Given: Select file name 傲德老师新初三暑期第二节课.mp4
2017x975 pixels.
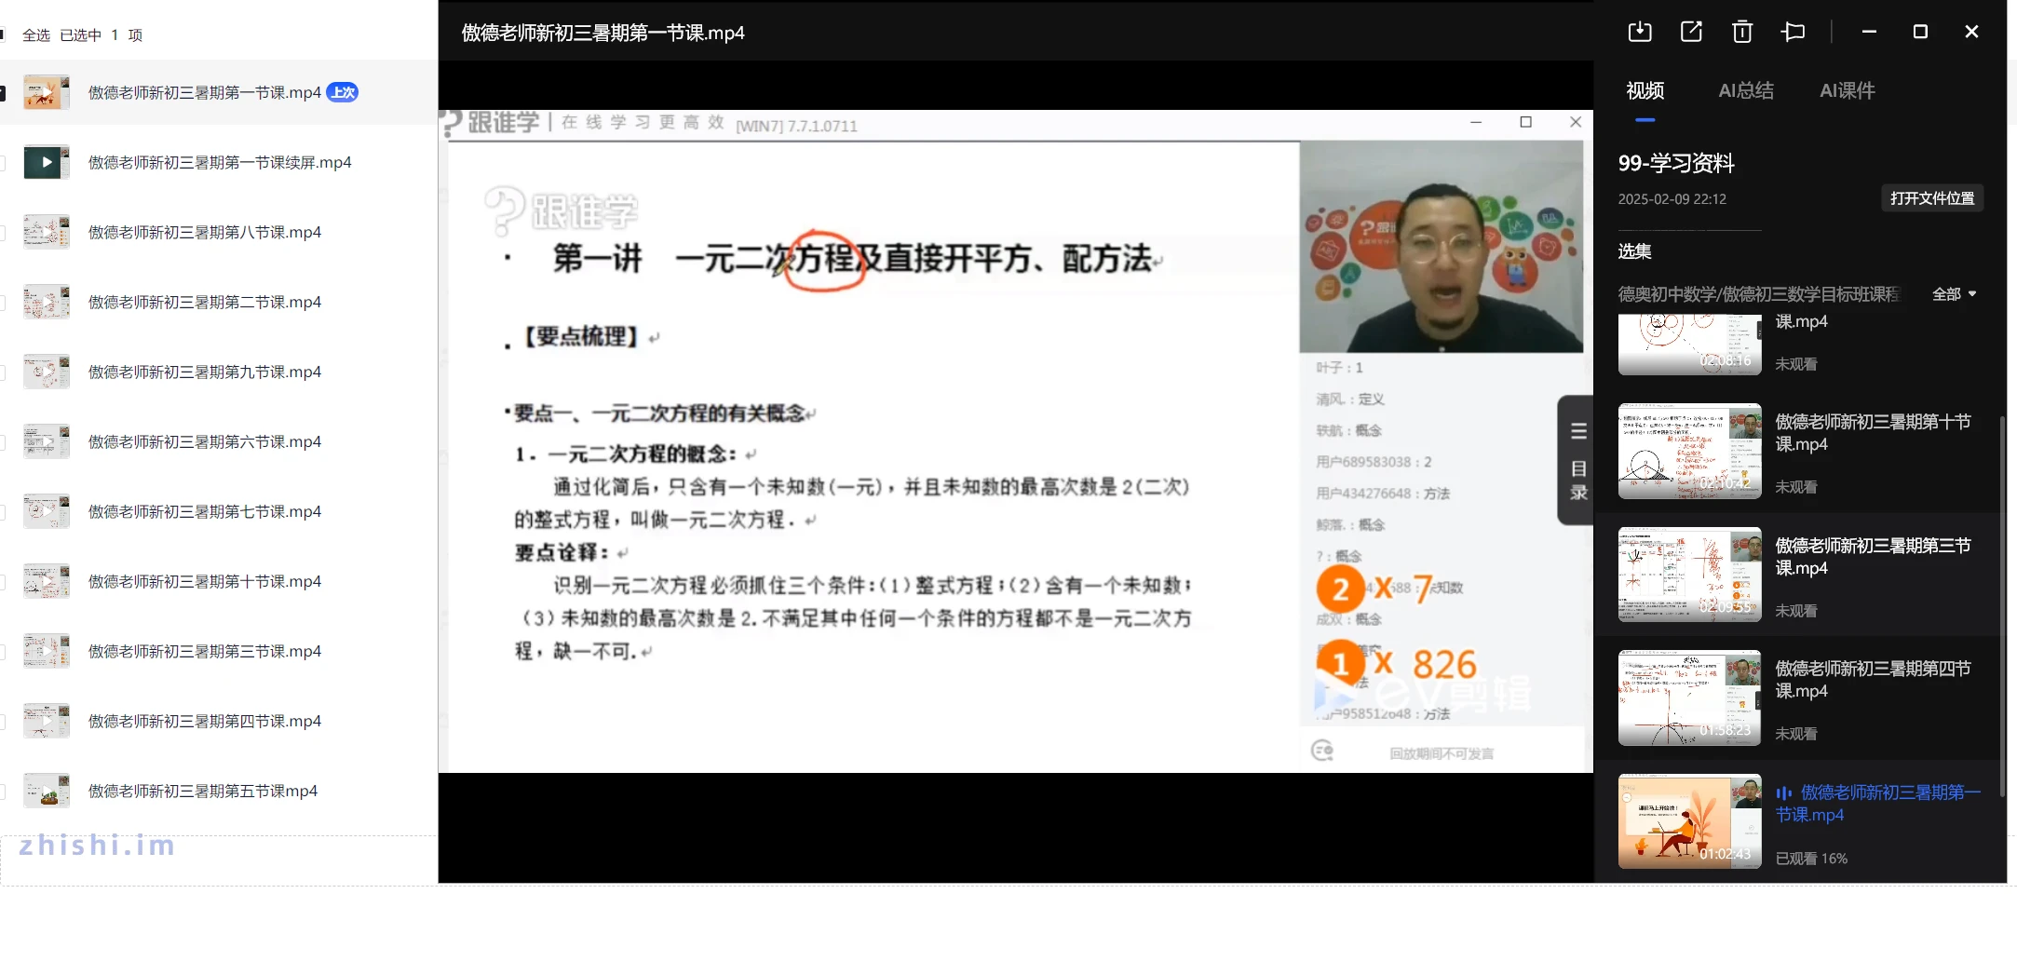Looking at the screenshot, I should click(x=205, y=302).
